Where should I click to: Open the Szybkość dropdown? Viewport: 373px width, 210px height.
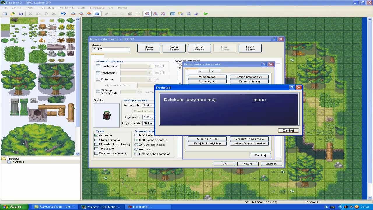pos(148,117)
